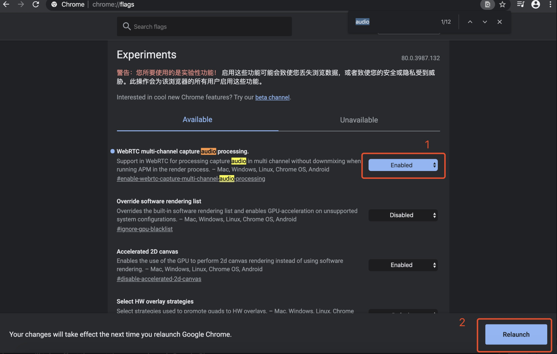
Task: Click the 1/12 find match counter
Action: tap(446, 22)
